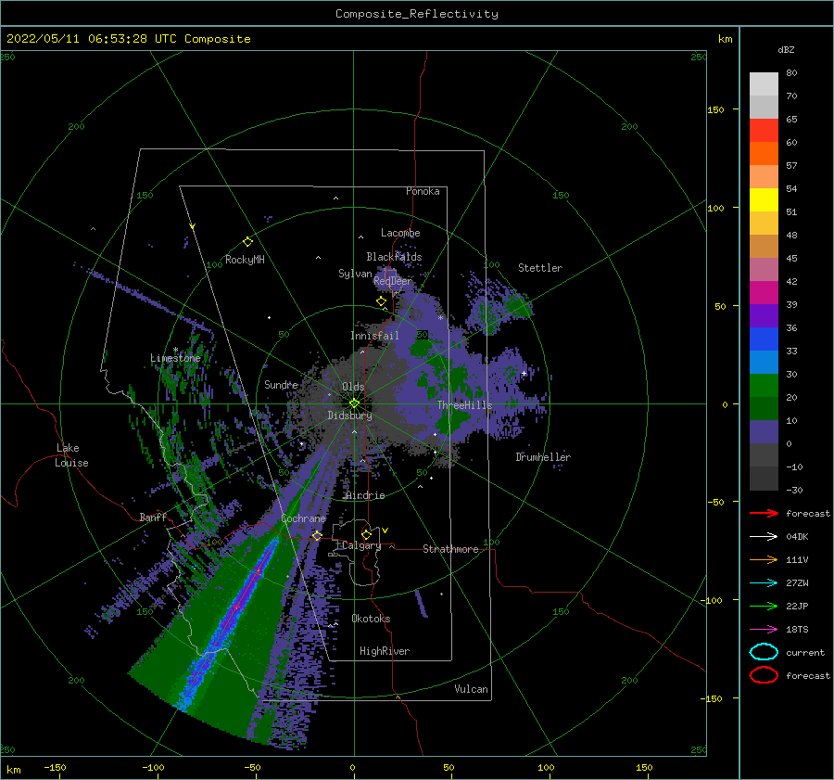Image resolution: width=834 pixels, height=780 pixels.
Task: Click the blue swatch between 36 and 33
Action: tap(764, 339)
